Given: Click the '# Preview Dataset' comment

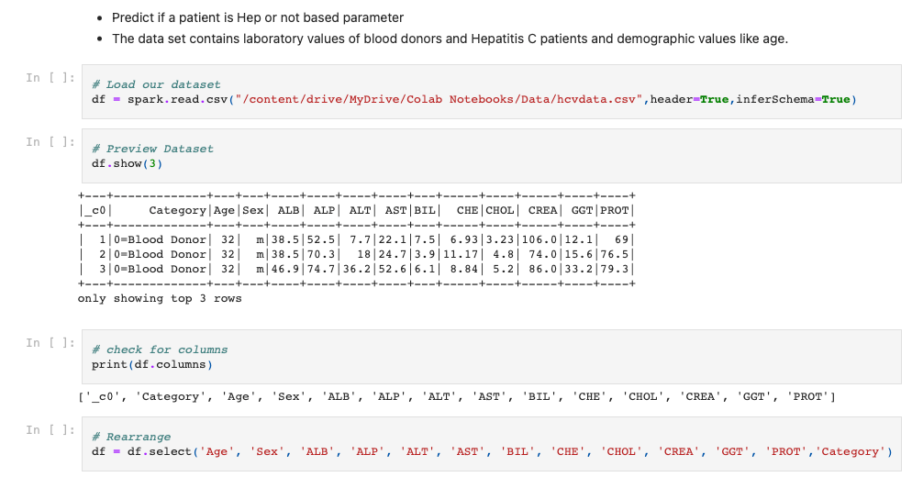Looking at the screenshot, I should tap(152, 149).
